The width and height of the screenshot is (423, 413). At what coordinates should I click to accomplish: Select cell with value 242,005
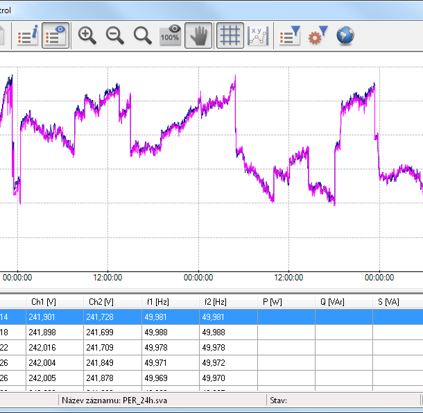click(x=55, y=378)
